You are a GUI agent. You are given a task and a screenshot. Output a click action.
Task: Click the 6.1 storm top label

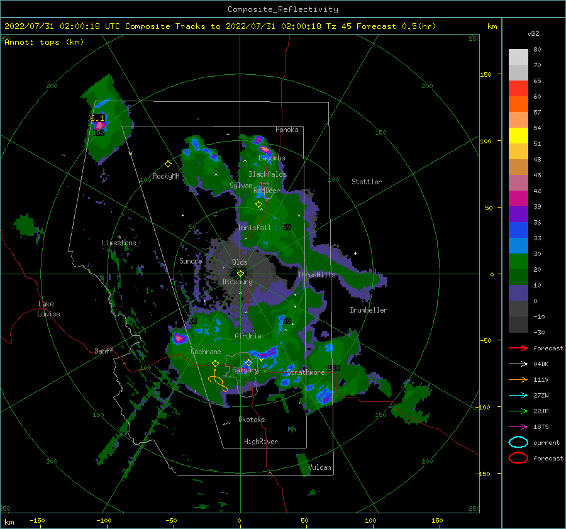(x=97, y=118)
